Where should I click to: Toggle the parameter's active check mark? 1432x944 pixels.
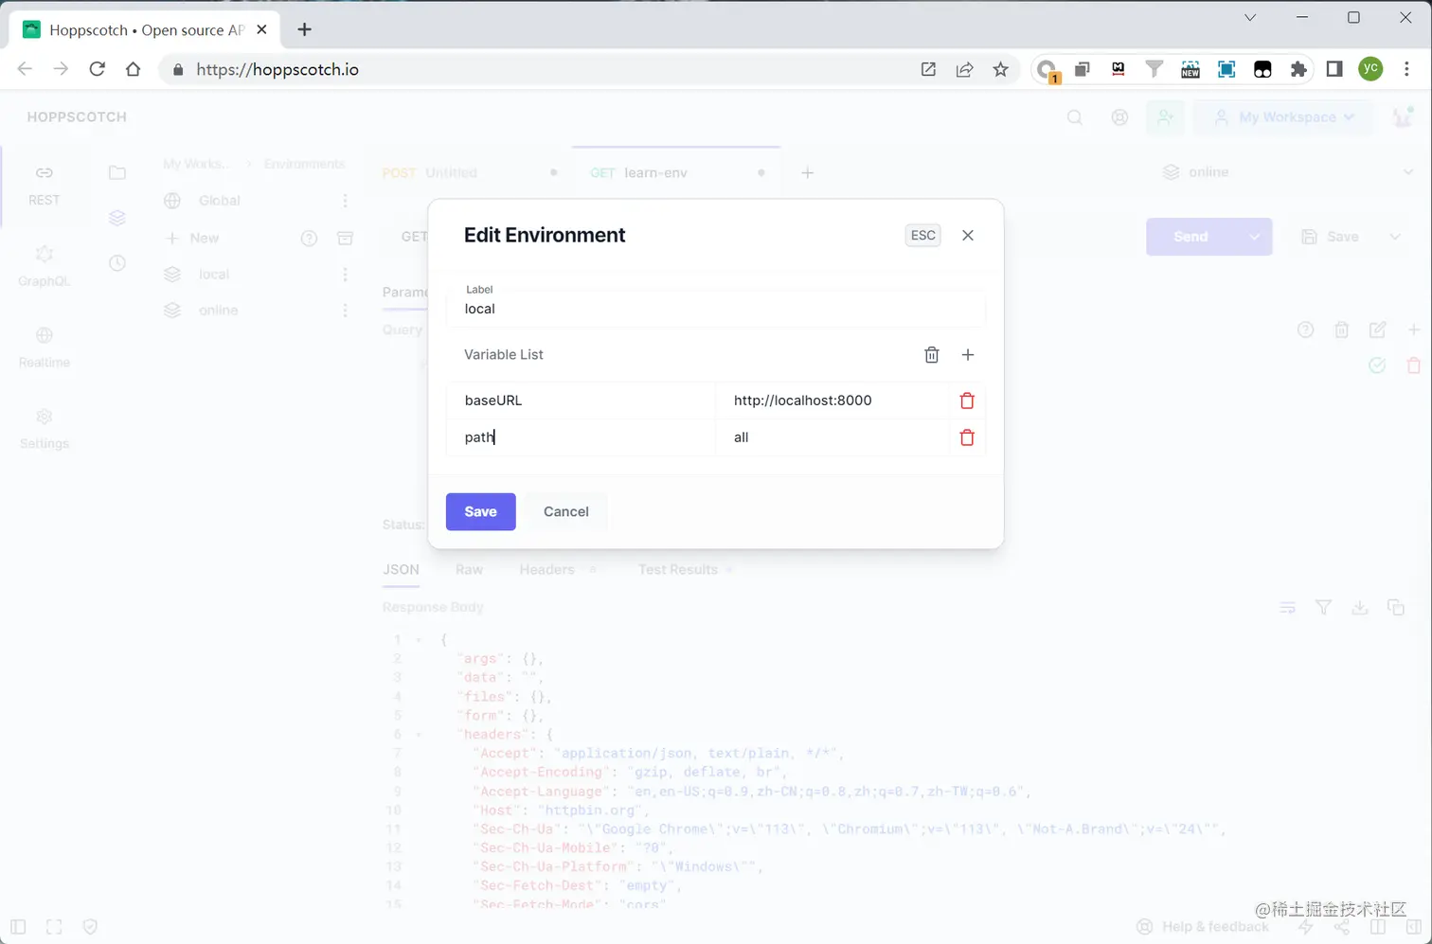point(1377,365)
